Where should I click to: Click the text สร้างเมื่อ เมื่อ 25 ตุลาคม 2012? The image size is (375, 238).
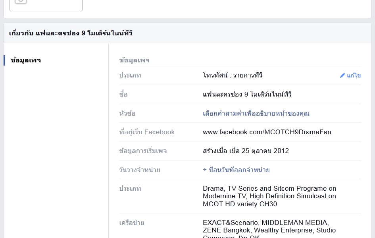coord(246,151)
